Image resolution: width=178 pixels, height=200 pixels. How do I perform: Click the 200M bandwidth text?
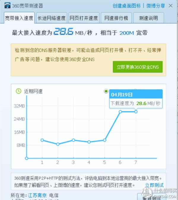[127, 33]
